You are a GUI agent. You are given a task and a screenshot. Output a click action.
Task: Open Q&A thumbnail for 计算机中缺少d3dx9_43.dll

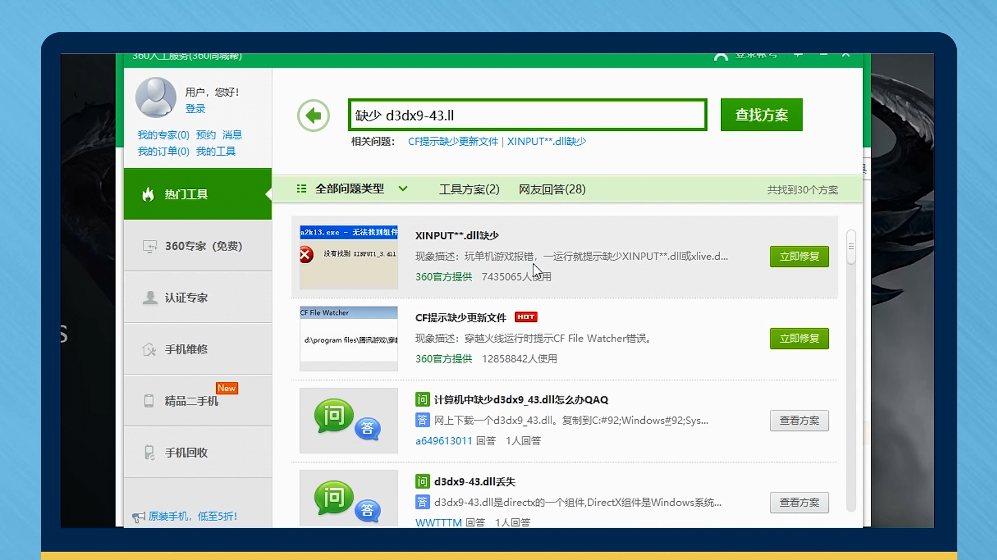(x=349, y=420)
